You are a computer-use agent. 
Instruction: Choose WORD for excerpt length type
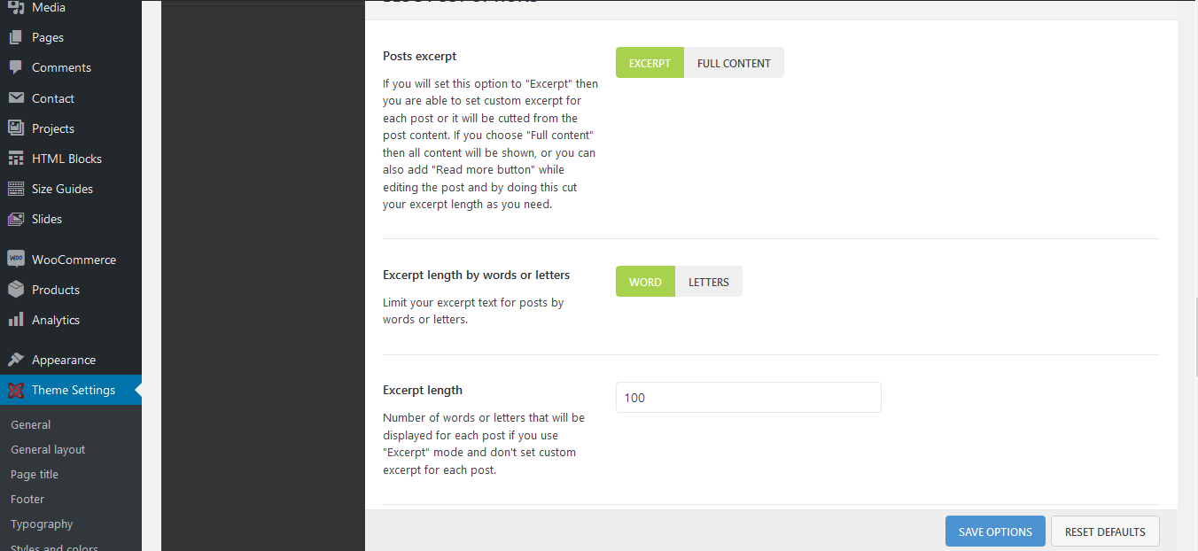(645, 282)
